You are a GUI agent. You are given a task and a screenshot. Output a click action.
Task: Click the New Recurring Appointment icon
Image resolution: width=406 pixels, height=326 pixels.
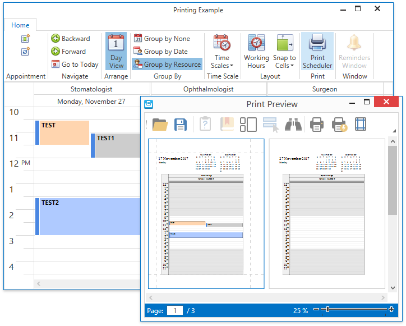click(x=25, y=51)
